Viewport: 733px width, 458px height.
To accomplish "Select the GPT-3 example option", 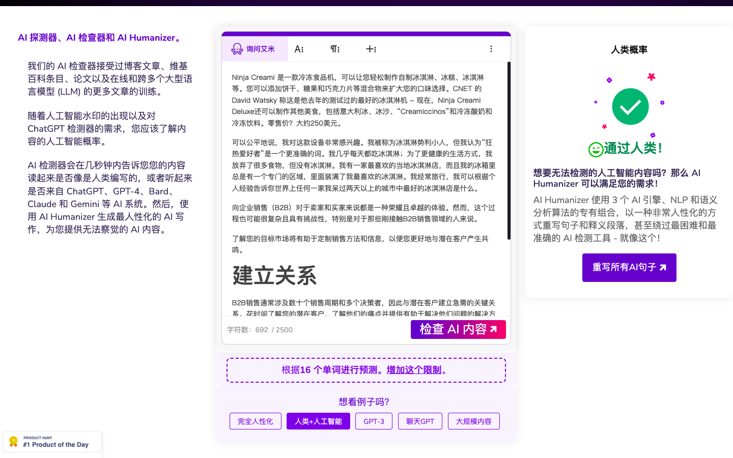I will tap(374, 421).
